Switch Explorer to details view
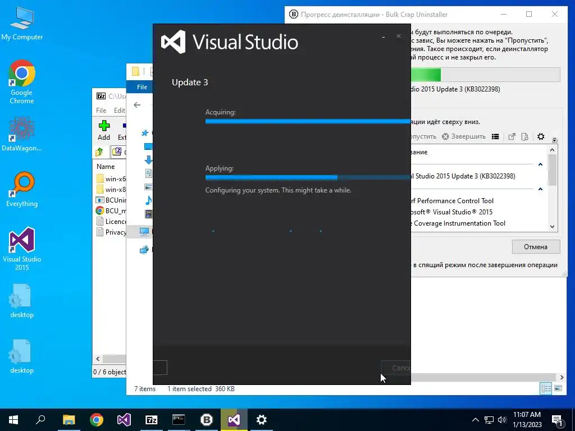Image resolution: width=575 pixels, height=431 pixels. [x=546, y=388]
